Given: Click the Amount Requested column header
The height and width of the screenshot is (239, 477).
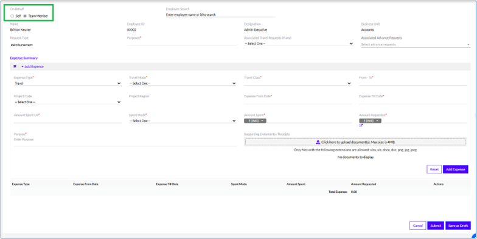Looking at the screenshot, I should (364, 184).
